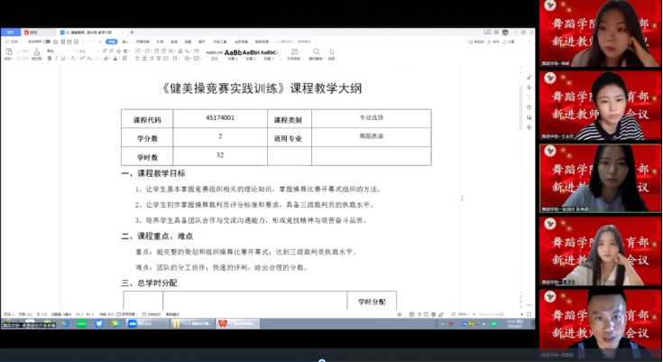Apply Italic formatting

(57, 59)
